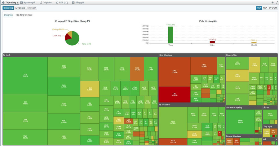Expand panel to fullscreen using arrows icon

(x=277, y=2)
